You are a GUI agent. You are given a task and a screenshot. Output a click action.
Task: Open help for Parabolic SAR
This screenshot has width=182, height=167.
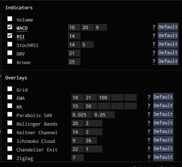coord(149,114)
